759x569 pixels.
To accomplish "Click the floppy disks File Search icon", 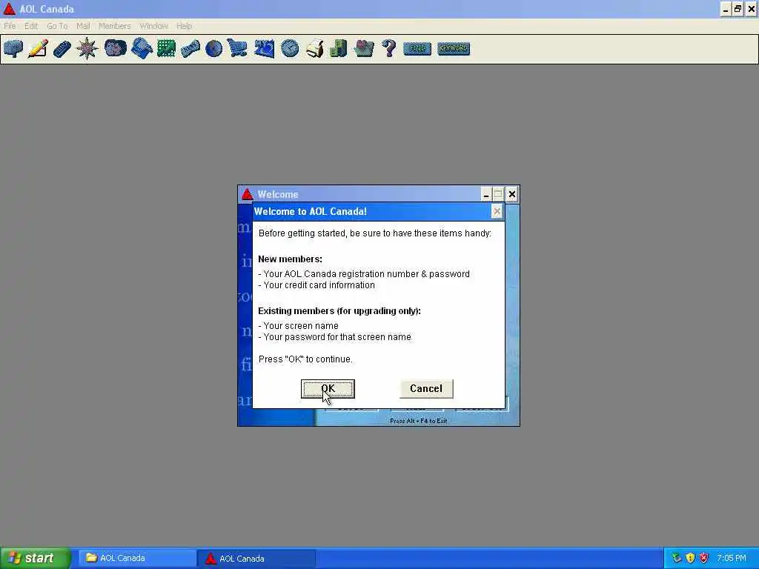I will point(142,48).
